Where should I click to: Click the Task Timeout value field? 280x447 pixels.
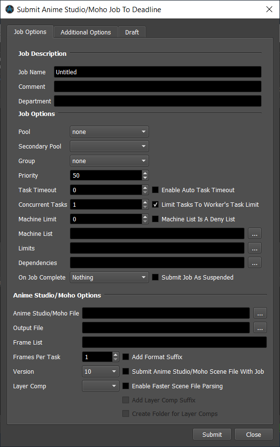pos(106,190)
